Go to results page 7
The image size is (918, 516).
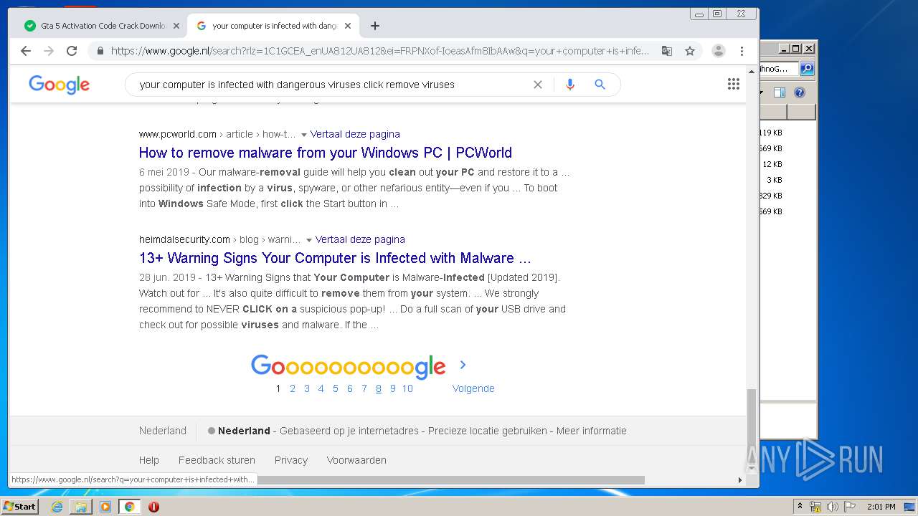[364, 388]
